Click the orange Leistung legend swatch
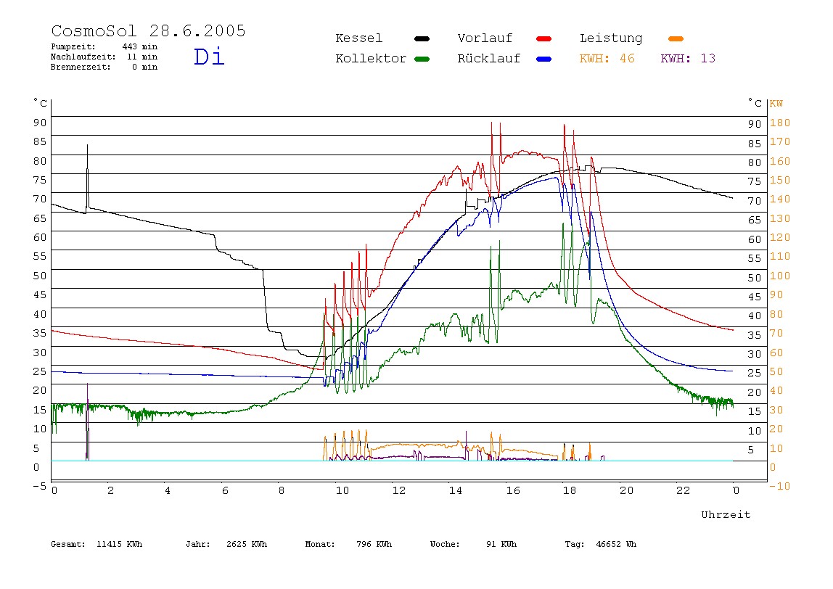 pos(676,38)
